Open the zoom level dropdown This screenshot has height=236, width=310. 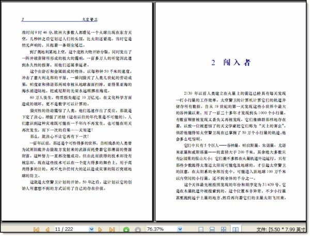click(x=180, y=229)
